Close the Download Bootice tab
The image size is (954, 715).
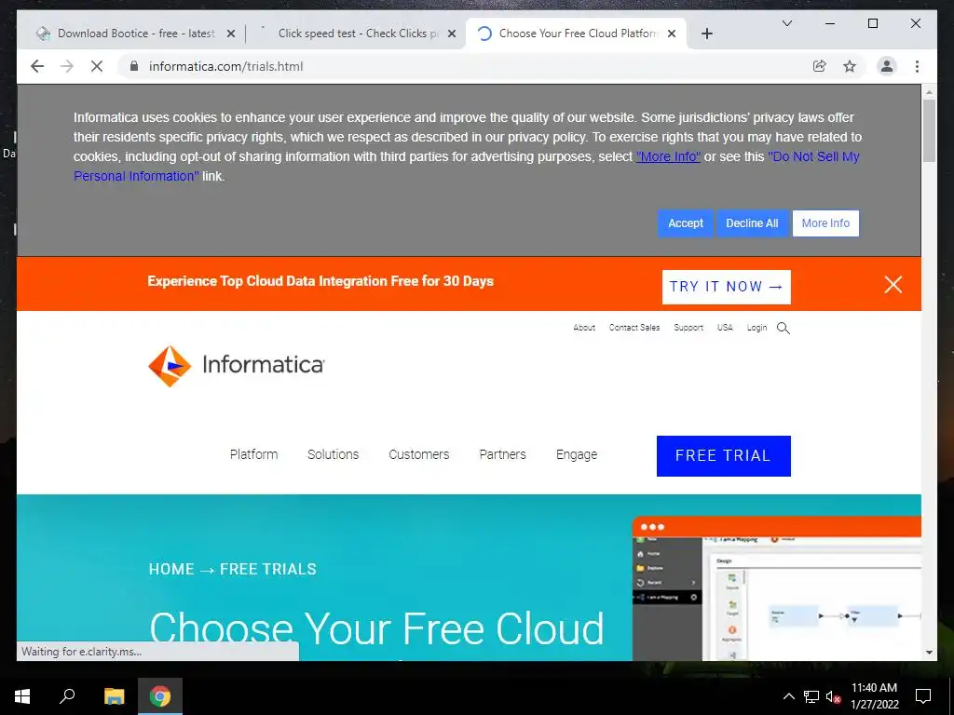pos(231,34)
